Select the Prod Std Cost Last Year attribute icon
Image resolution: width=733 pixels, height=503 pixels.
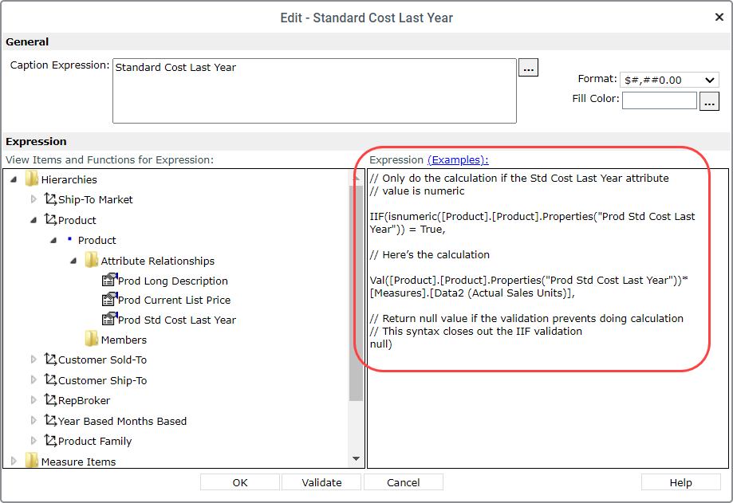(109, 319)
